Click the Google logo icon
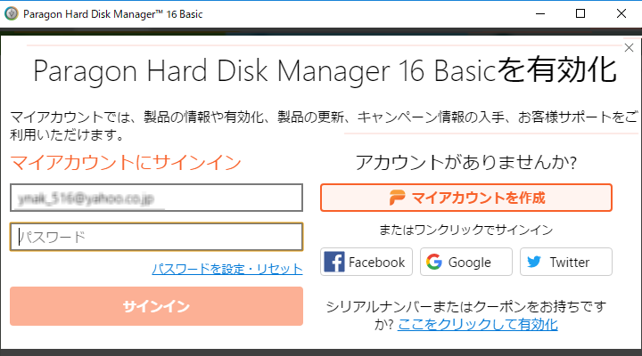Viewport: 642px width, 356px height. 434,263
